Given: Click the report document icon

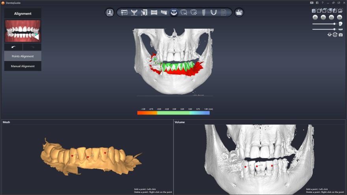Looking at the screenshot, I should pyautogui.click(x=224, y=13).
